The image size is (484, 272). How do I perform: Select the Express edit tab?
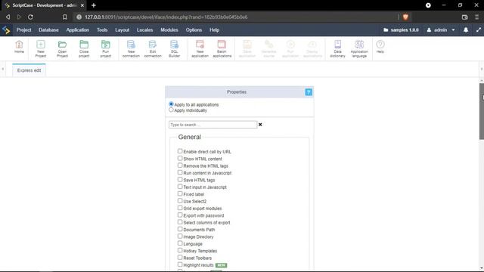click(29, 70)
